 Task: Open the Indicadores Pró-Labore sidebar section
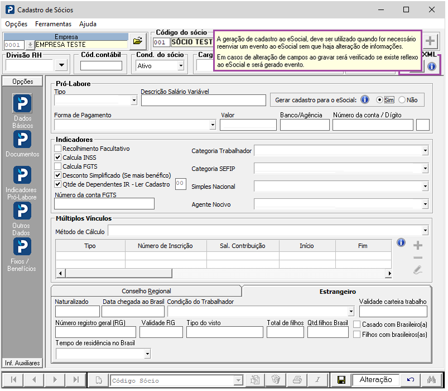pyautogui.click(x=22, y=183)
